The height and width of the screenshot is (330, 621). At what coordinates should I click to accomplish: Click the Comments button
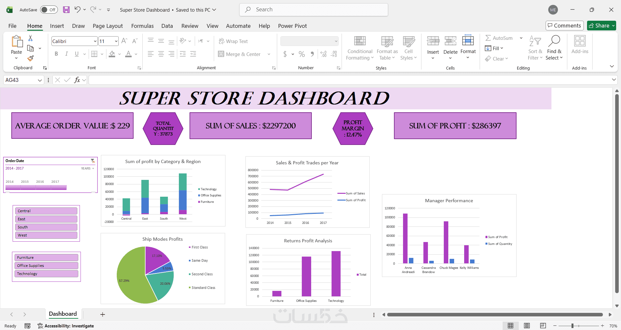564,26
